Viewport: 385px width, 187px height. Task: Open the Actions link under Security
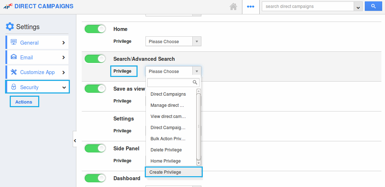click(24, 102)
